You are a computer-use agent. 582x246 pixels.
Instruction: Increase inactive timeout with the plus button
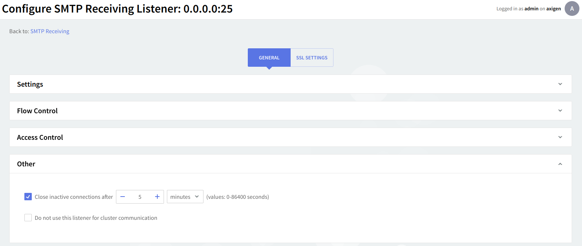tap(157, 197)
